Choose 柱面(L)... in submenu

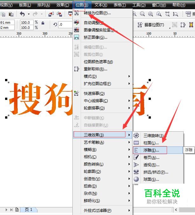pyautogui.click(x=158, y=143)
